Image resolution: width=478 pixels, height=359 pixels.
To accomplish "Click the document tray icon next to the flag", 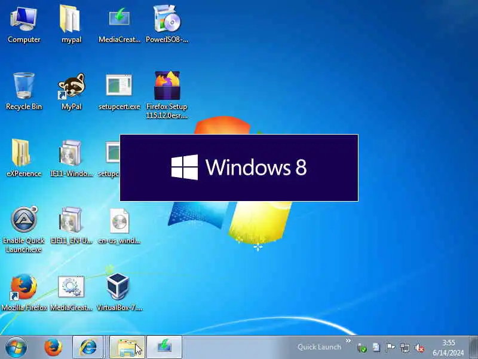I will pos(376,348).
